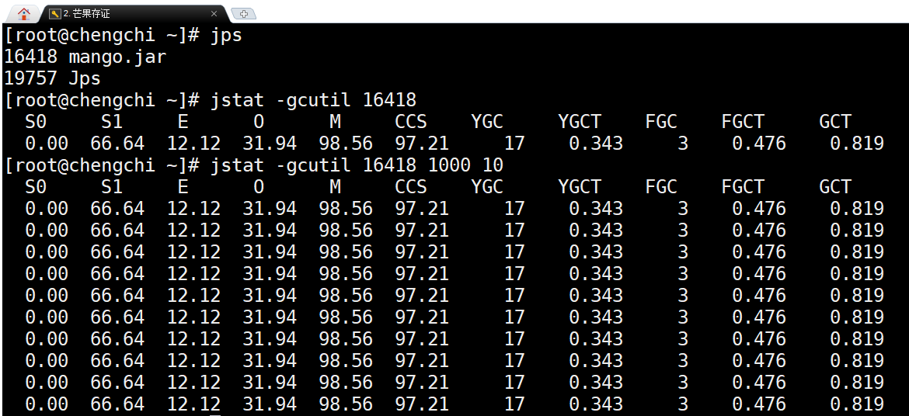Click the second CCS column header
Viewport: 909px width, 416px height.
point(411,187)
